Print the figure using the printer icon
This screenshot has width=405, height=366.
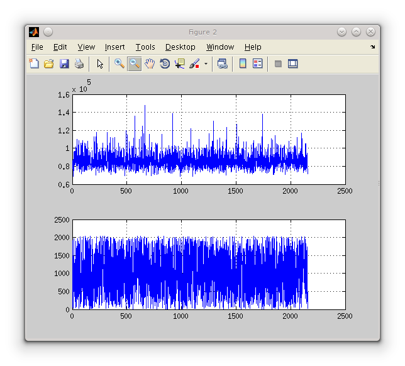click(79, 64)
